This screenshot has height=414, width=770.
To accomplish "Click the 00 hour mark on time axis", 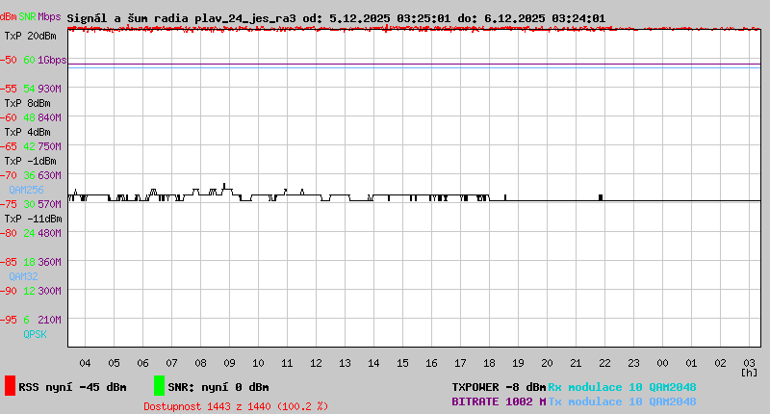I will 662,363.
